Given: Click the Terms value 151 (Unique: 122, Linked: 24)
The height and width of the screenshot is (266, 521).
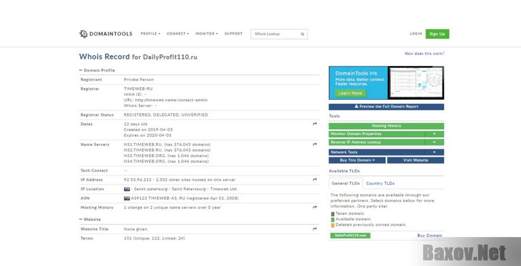Looking at the screenshot, I should [x=155, y=238].
